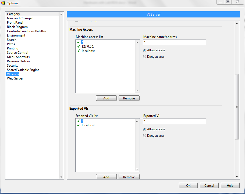Click up arrow of Exported VIs list scrollbar

click(x=137, y=121)
